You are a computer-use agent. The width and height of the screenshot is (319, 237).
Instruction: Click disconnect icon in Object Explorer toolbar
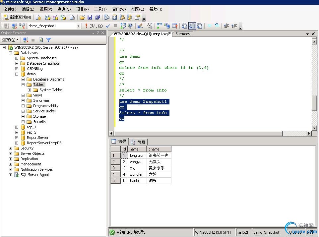[26, 40]
